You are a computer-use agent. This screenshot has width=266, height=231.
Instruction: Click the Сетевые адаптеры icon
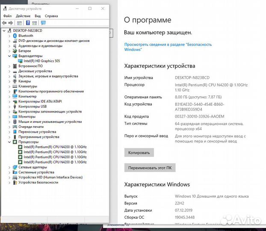click(15, 167)
